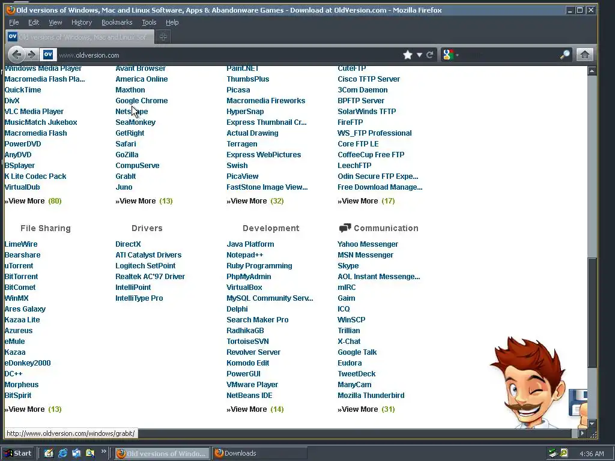The image size is (615, 461).
Task: Click View More (80) link
Action: (33, 201)
